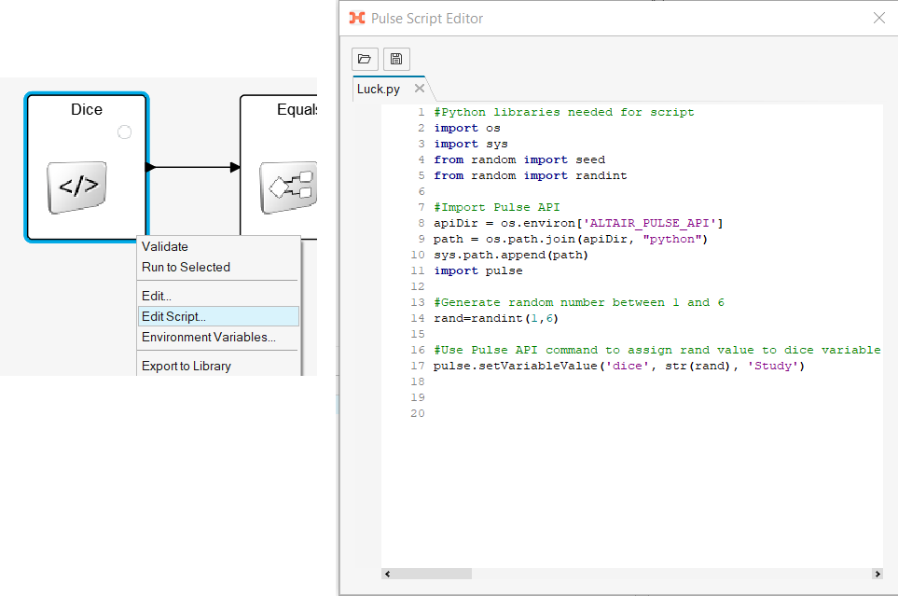The image size is (898, 596).
Task: Save the script with the floppy disk icon
Action: (396, 59)
